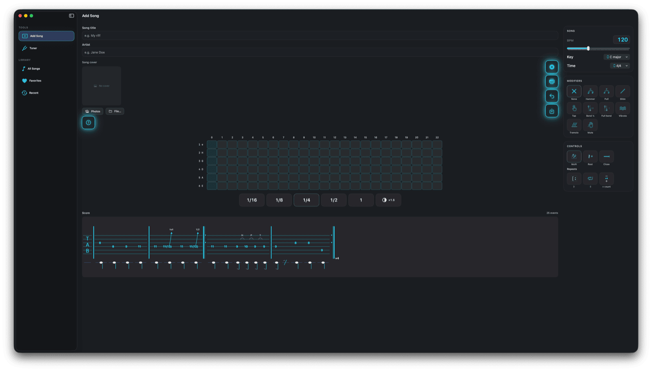Click fret 12 cell on string 6 E
The width and height of the screenshot is (652, 371).
pyautogui.click(x=335, y=186)
